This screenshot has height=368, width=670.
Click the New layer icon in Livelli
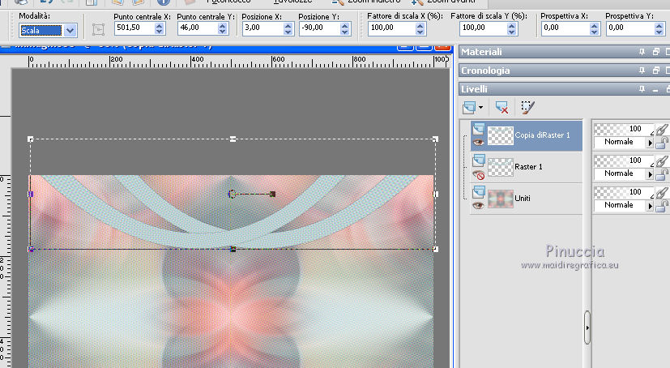pyautogui.click(x=469, y=107)
